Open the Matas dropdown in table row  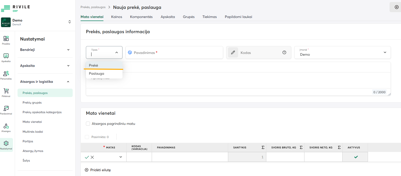click(120, 157)
